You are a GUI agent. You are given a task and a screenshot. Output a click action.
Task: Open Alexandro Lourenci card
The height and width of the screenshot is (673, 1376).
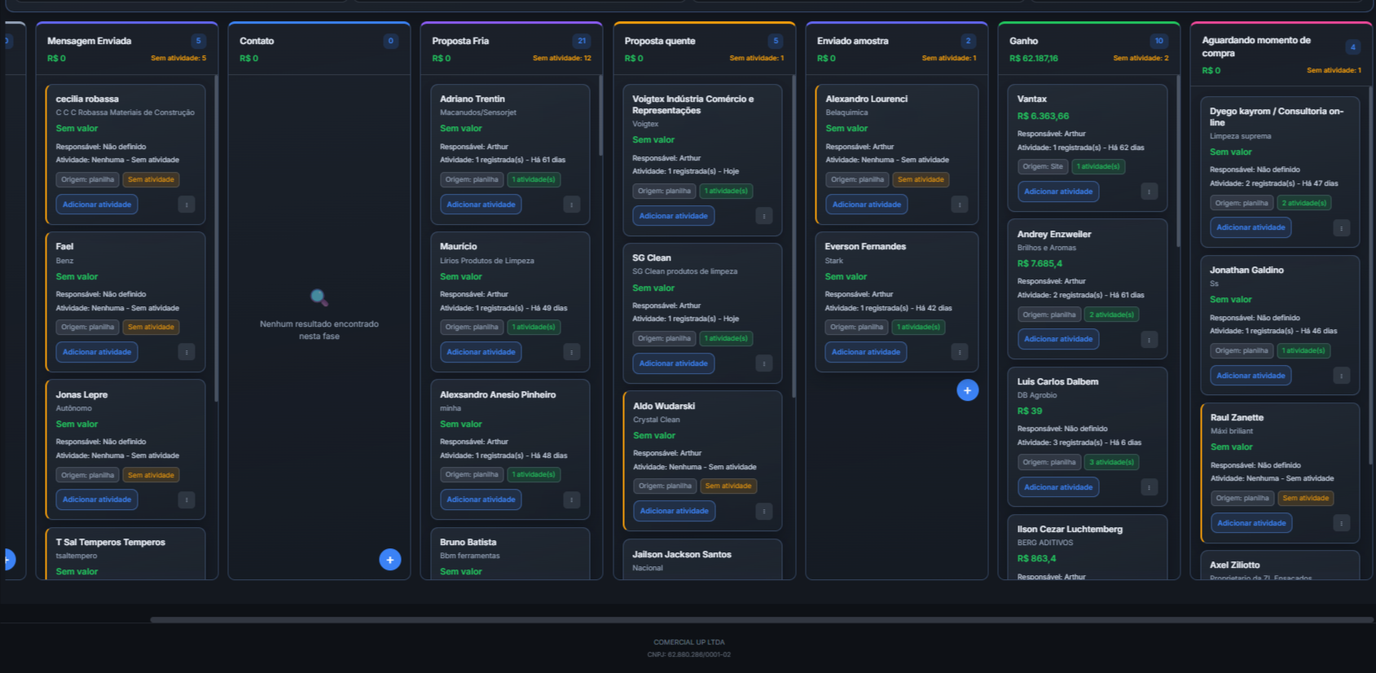[866, 99]
